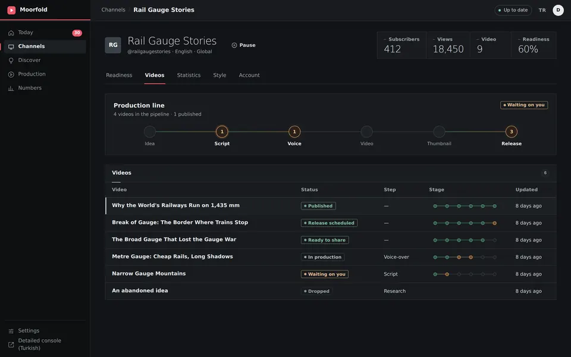Click the stage progress dots for Narrow Gauge Mountains
571x357 pixels.
[465, 274]
